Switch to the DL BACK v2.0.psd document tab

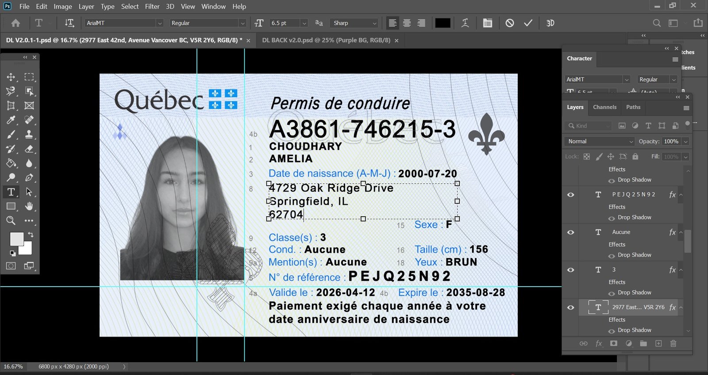tap(326, 40)
